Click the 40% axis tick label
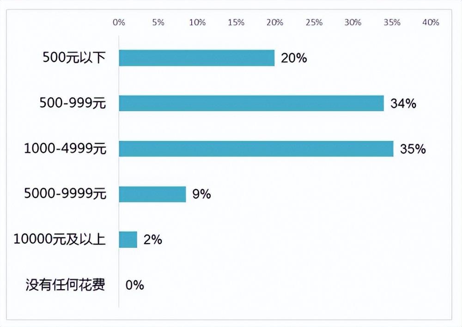Viewport: 462px width, 327px height. pyautogui.click(x=431, y=22)
